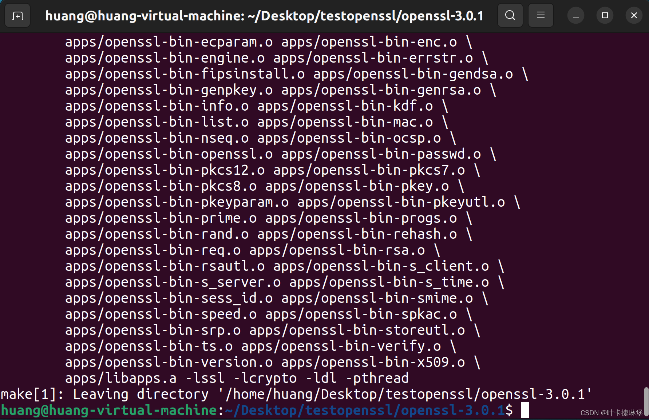Click the green huang@huang-virtual-machine prompt
Screen dimensions: 649x420
pyautogui.click(x=109, y=411)
